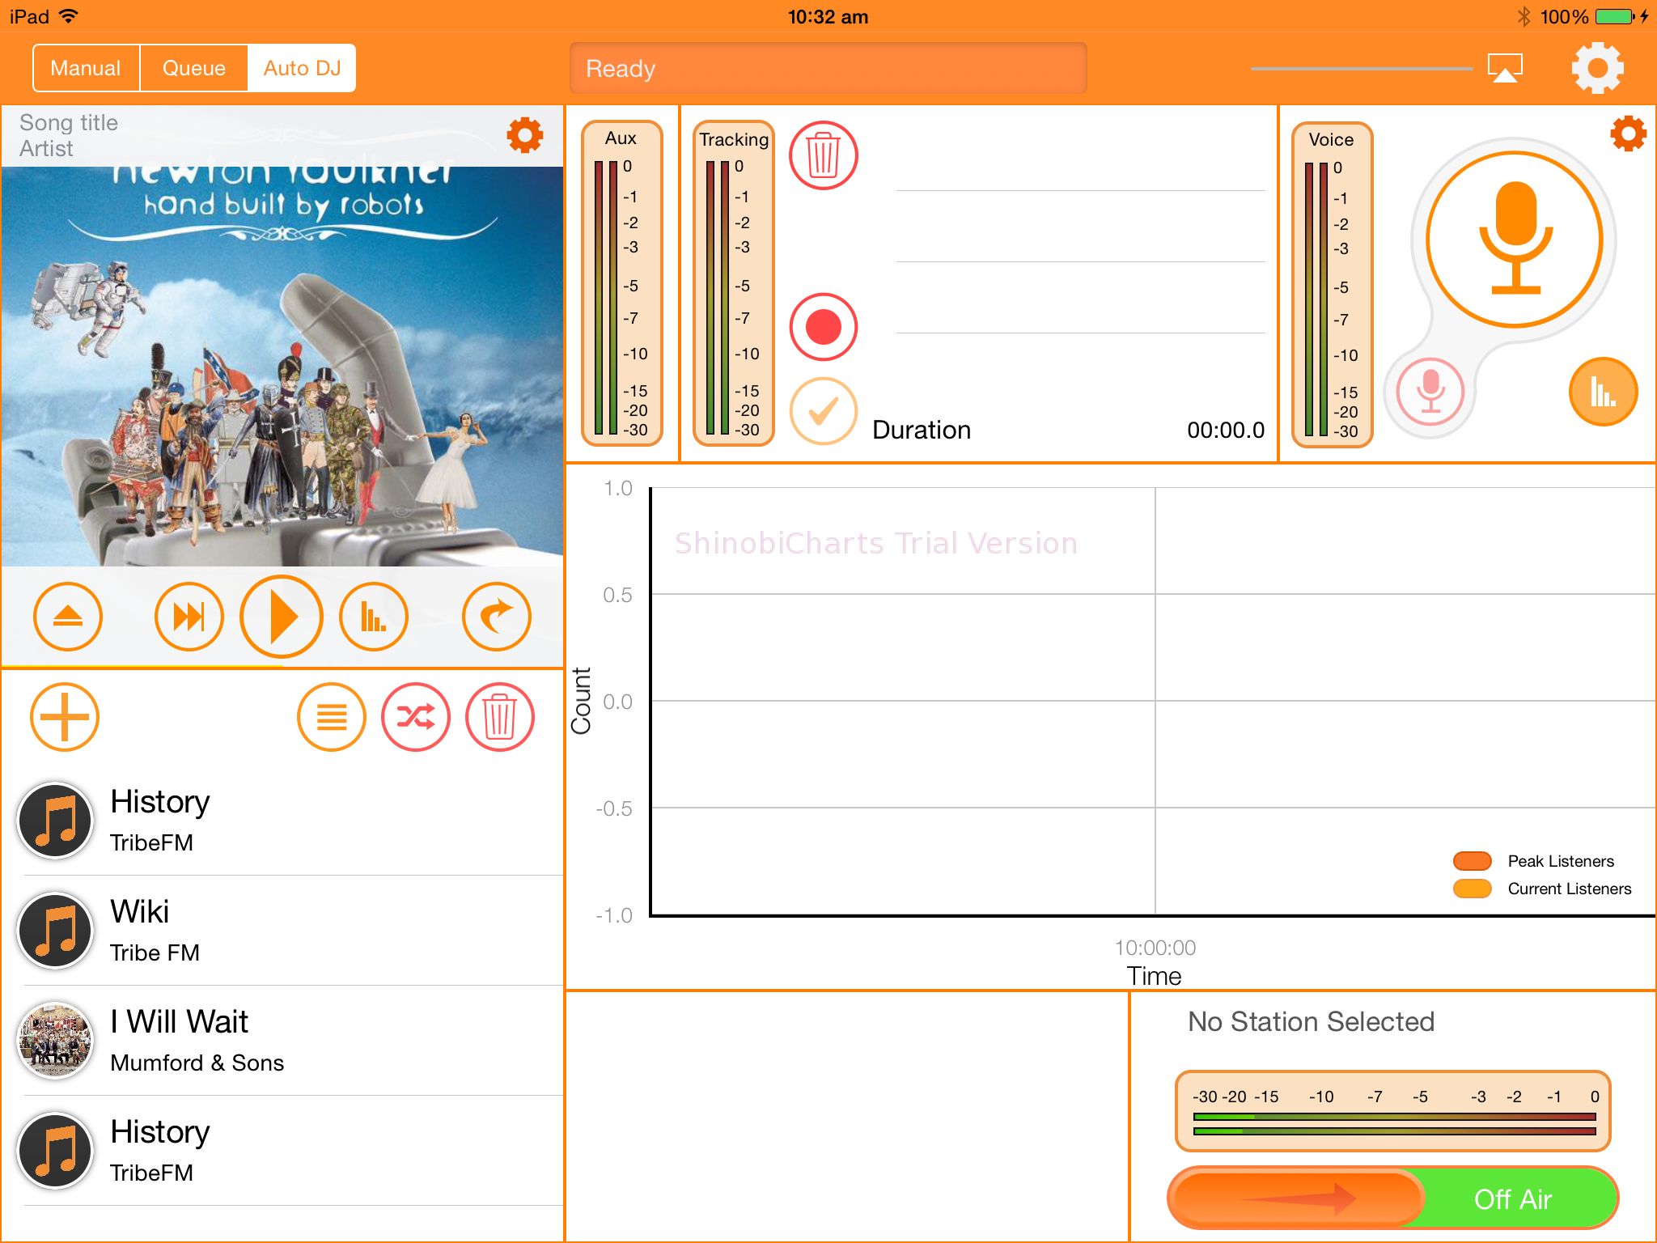Switch to the Queue tab
Screen dimensions: 1657x1243
point(193,68)
